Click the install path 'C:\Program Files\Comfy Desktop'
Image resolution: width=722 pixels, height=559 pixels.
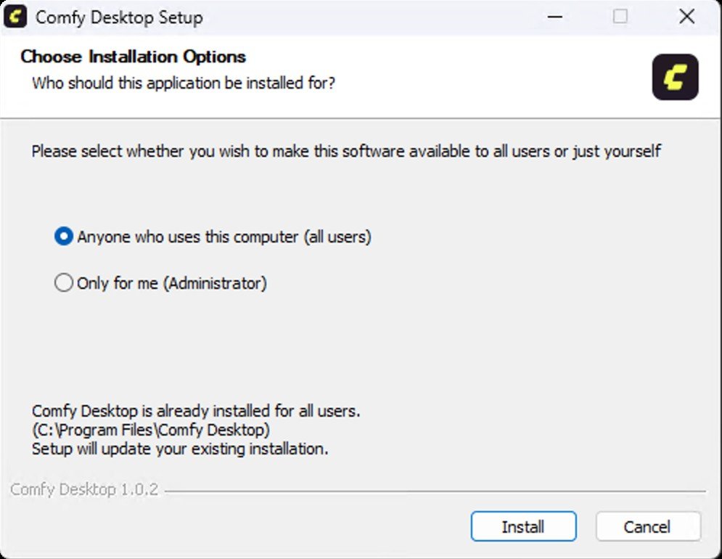[151, 430]
